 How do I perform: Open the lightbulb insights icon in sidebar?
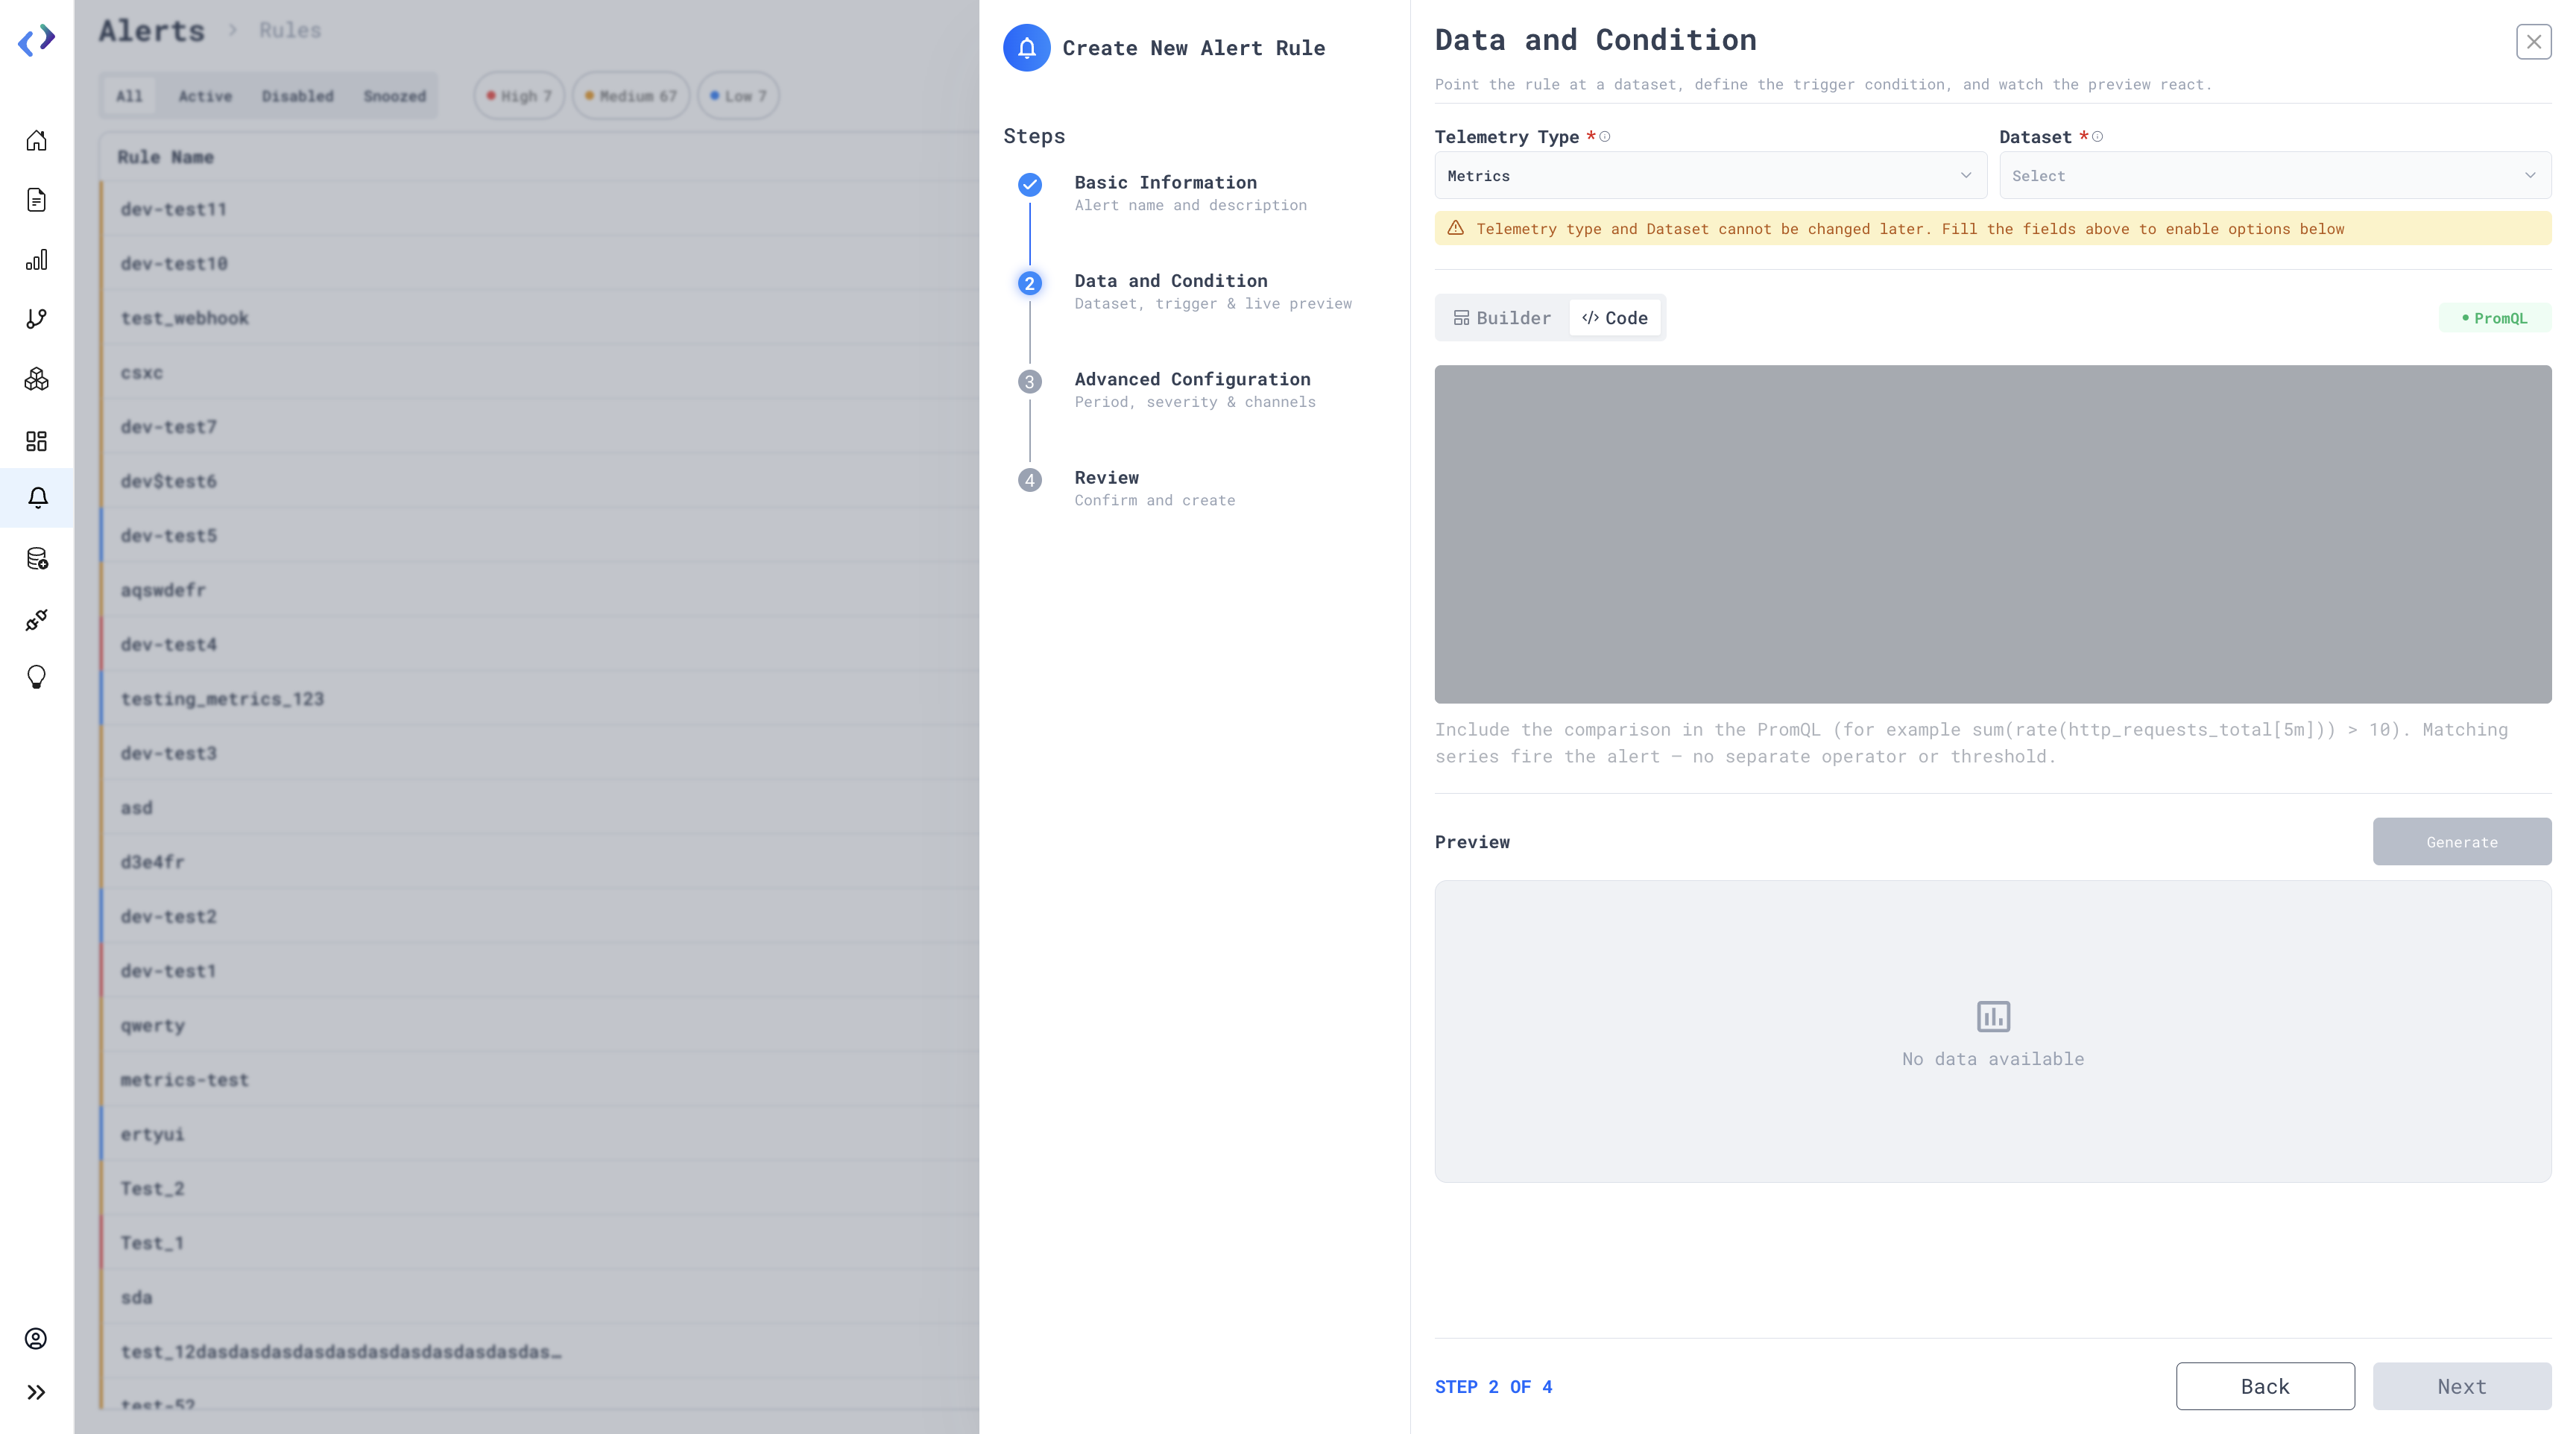pyautogui.click(x=36, y=678)
